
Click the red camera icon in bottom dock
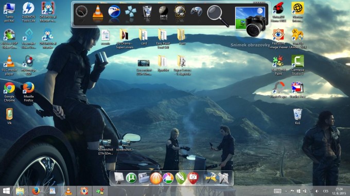coord(193,178)
